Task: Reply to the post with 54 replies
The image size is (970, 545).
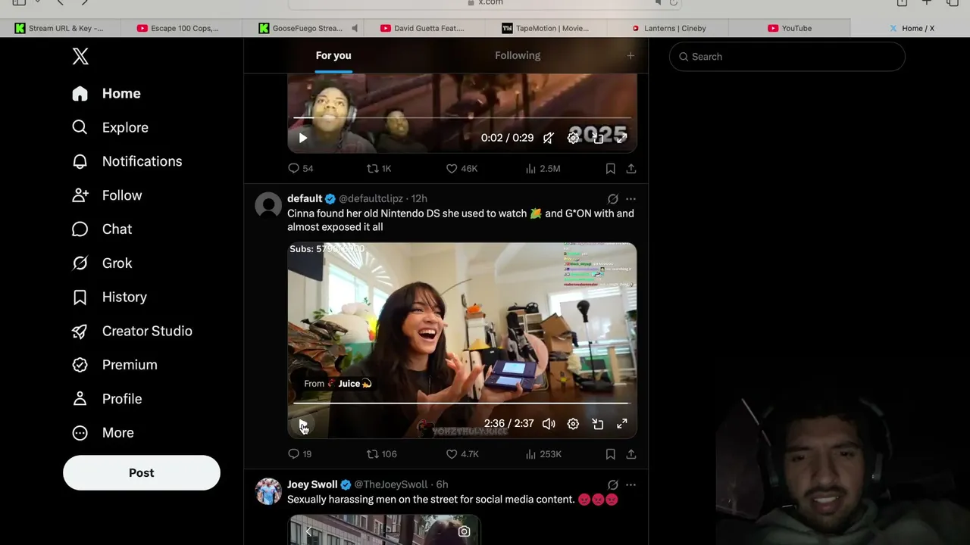Action: click(301, 169)
